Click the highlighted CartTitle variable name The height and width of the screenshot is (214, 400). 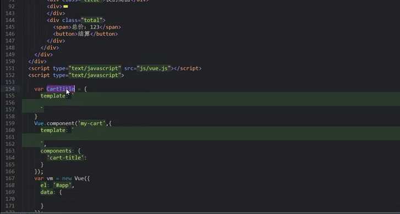(x=61, y=89)
